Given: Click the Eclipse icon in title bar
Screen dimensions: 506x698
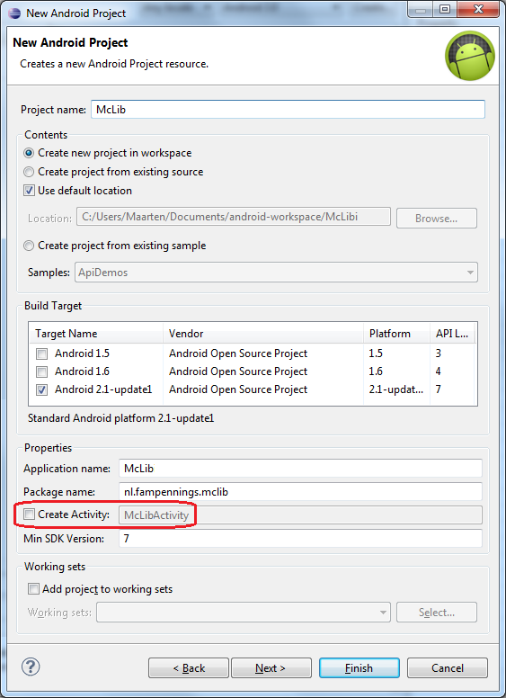Looking at the screenshot, I should [x=14, y=13].
